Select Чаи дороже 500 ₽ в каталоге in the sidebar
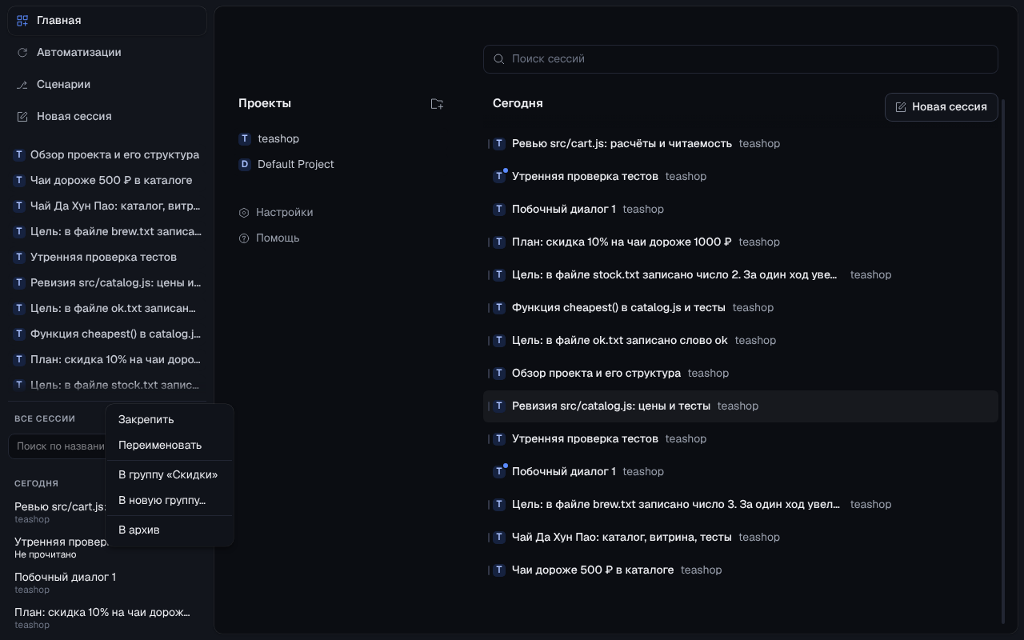 pos(107,181)
